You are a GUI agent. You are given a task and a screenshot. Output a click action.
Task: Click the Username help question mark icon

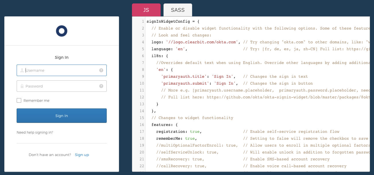click(x=101, y=70)
